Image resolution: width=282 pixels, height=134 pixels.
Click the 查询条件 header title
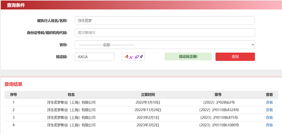click(16, 5)
